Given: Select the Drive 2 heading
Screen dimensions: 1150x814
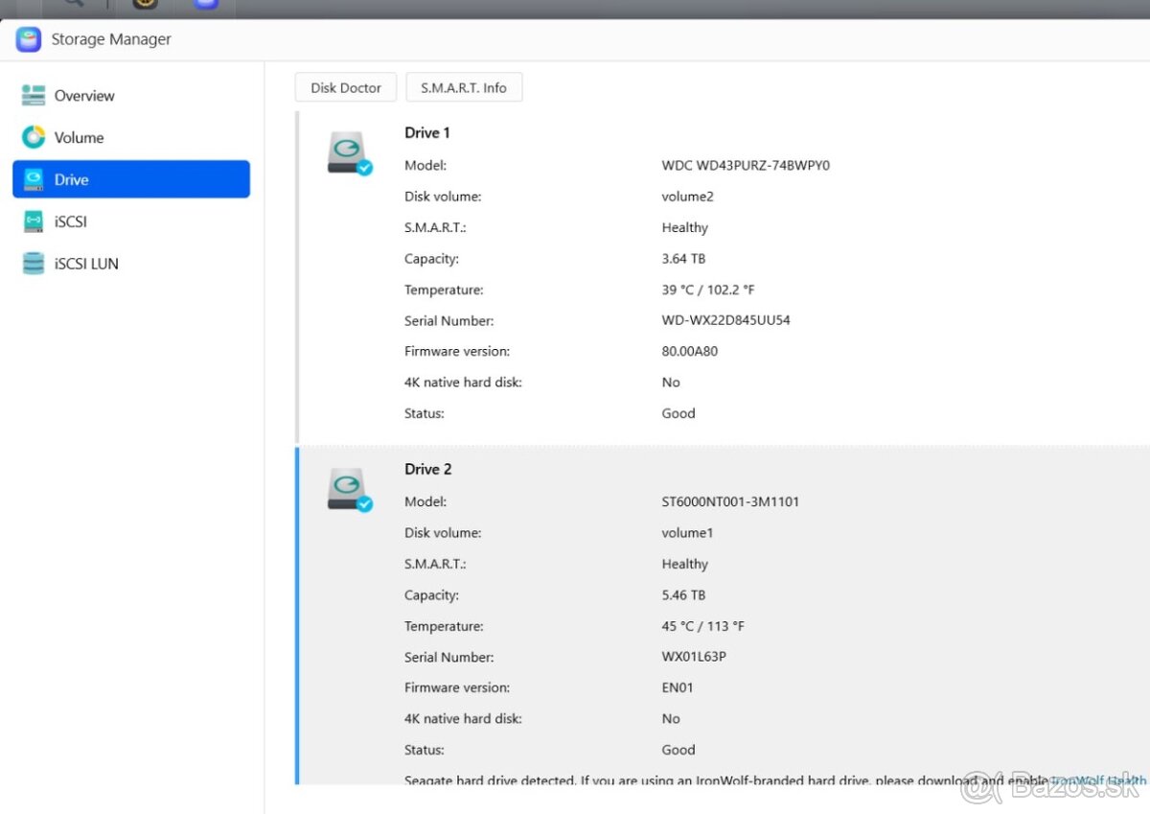Looking at the screenshot, I should point(428,470).
